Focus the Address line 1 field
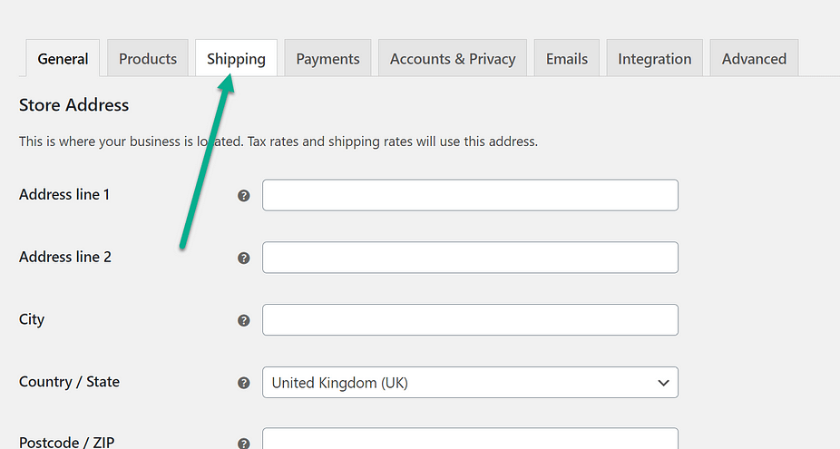This screenshot has width=840, height=449. click(x=470, y=195)
